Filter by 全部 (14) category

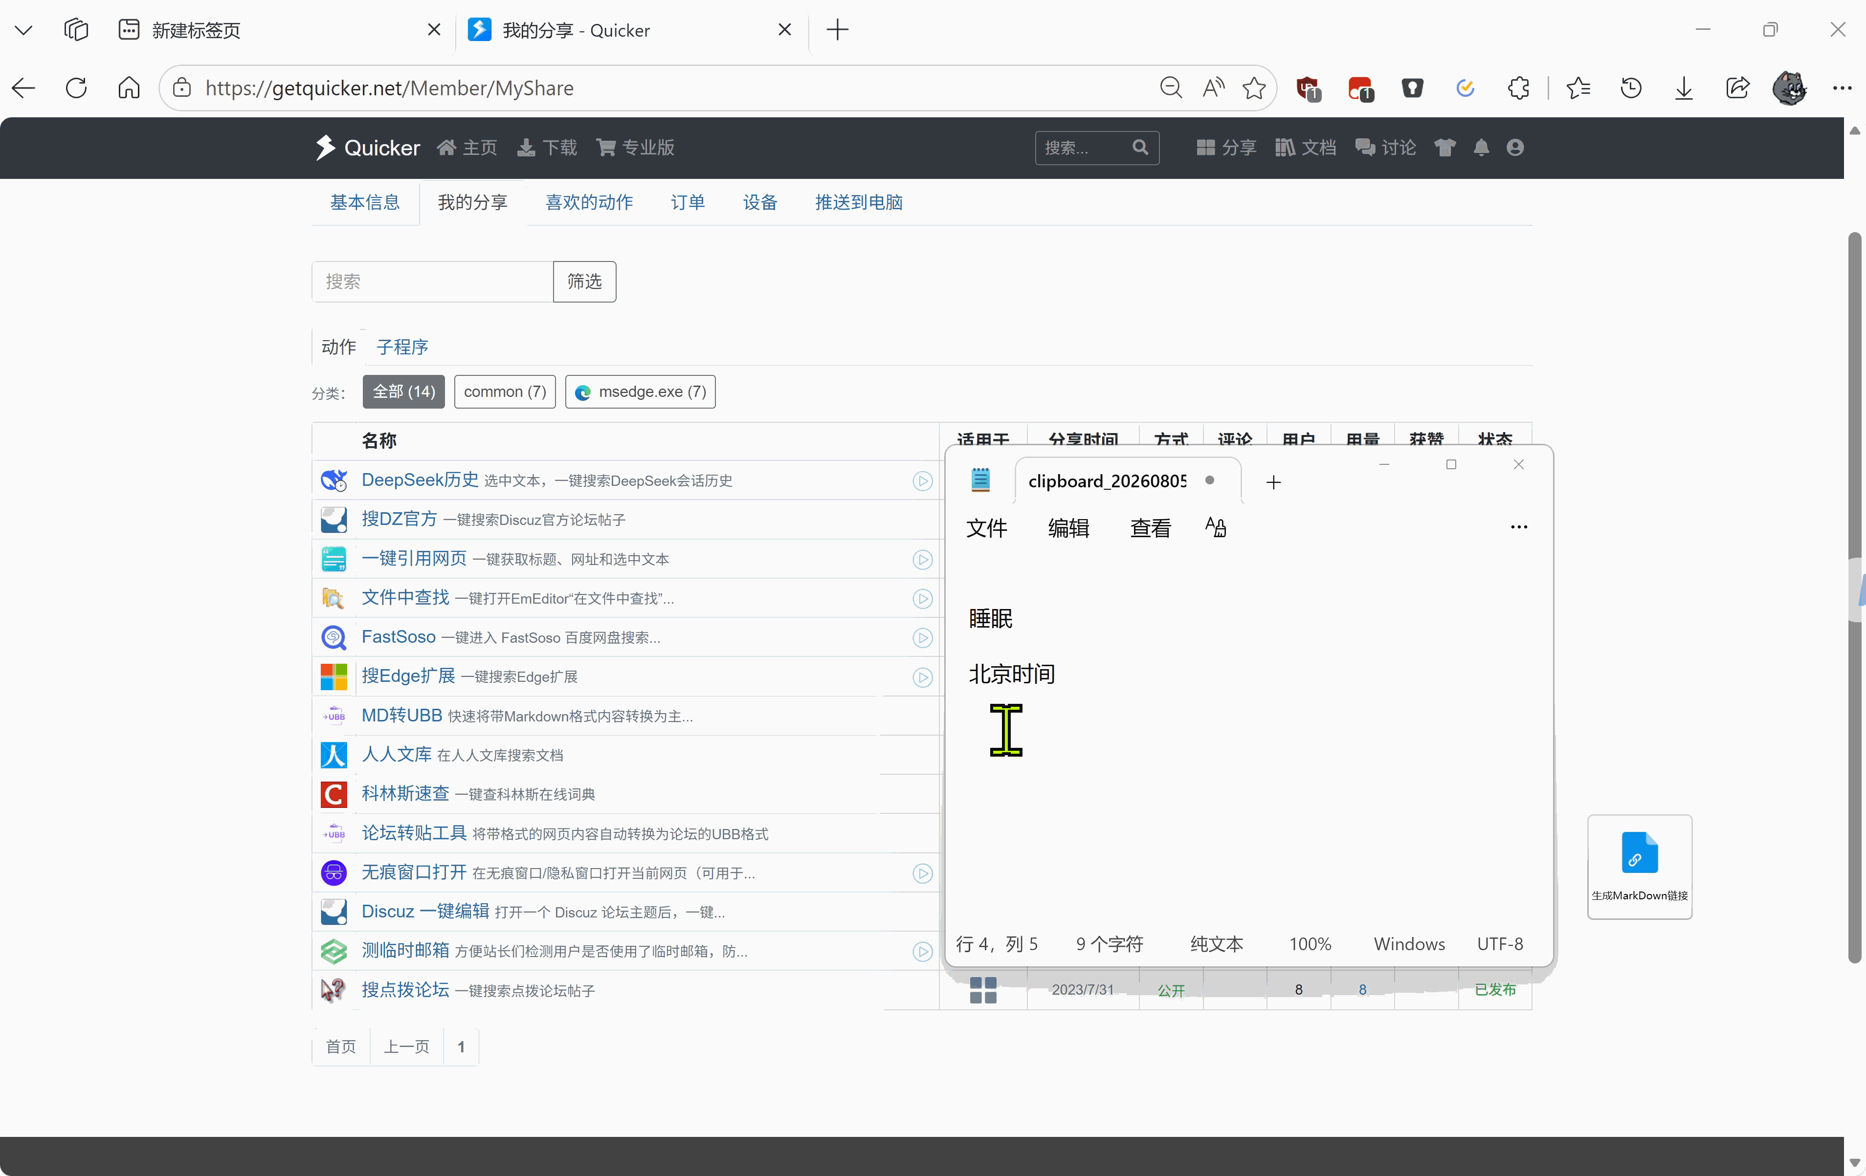click(404, 391)
